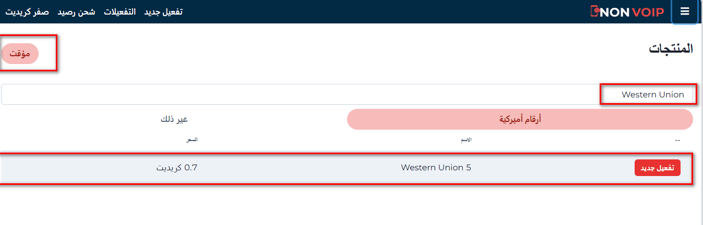Select the Western Union 5 table row

click(313, 168)
